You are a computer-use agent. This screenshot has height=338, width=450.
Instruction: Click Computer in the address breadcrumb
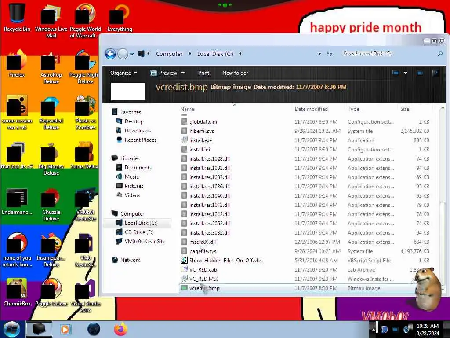[x=169, y=54]
